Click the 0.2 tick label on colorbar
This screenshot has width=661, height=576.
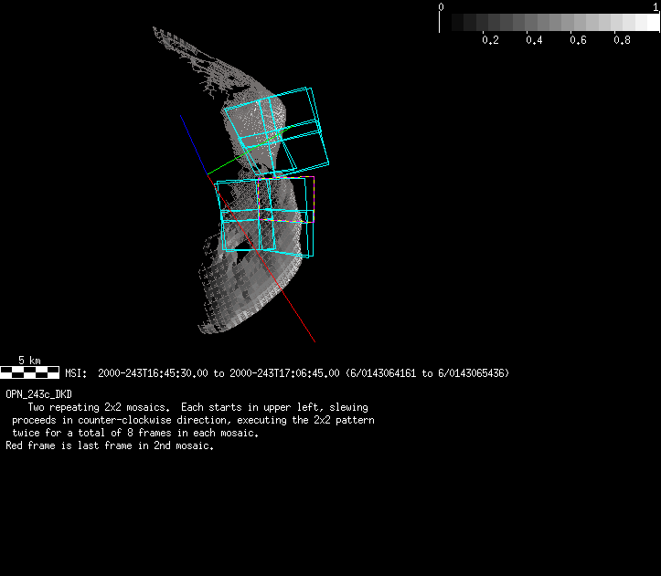[x=490, y=40]
